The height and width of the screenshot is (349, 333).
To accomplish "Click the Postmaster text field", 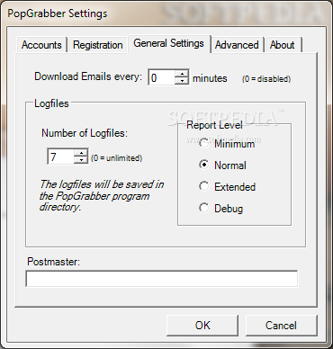I will pos(162,279).
